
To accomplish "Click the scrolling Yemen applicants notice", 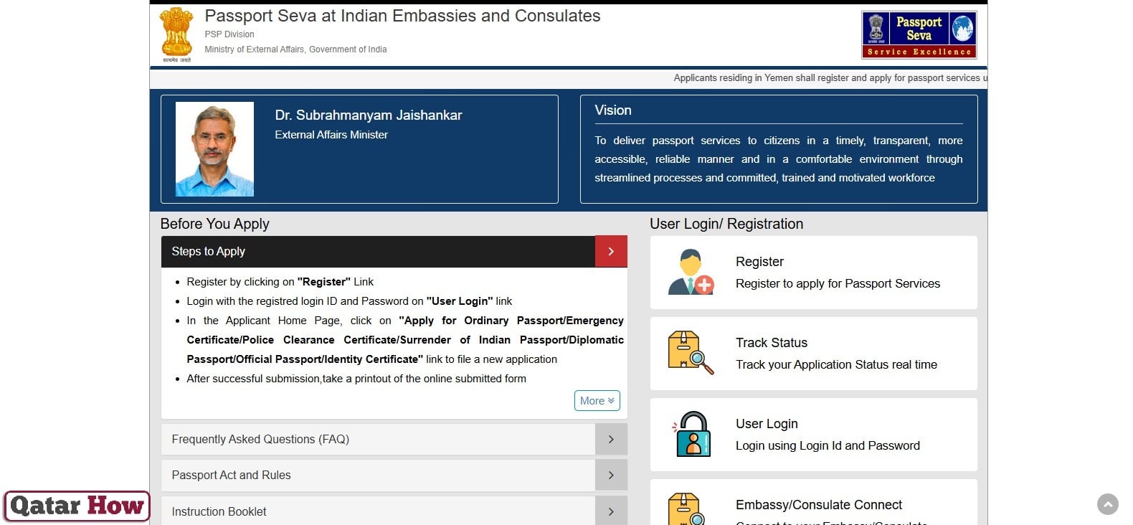I will [x=830, y=78].
